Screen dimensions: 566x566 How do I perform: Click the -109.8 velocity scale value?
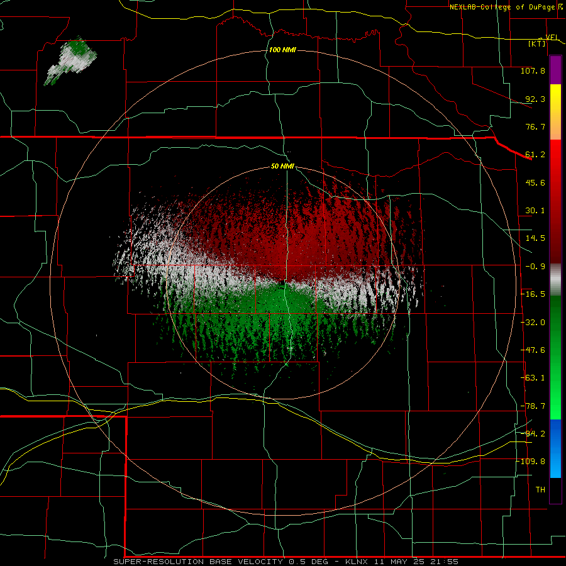point(531,462)
